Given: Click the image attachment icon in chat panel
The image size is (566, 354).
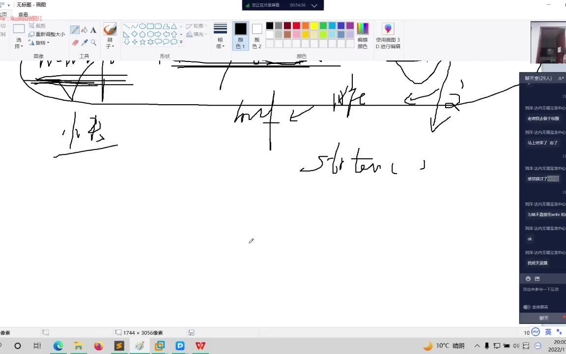Looking at the screenshot, I should pyautogui.click(x=537, y=279).
